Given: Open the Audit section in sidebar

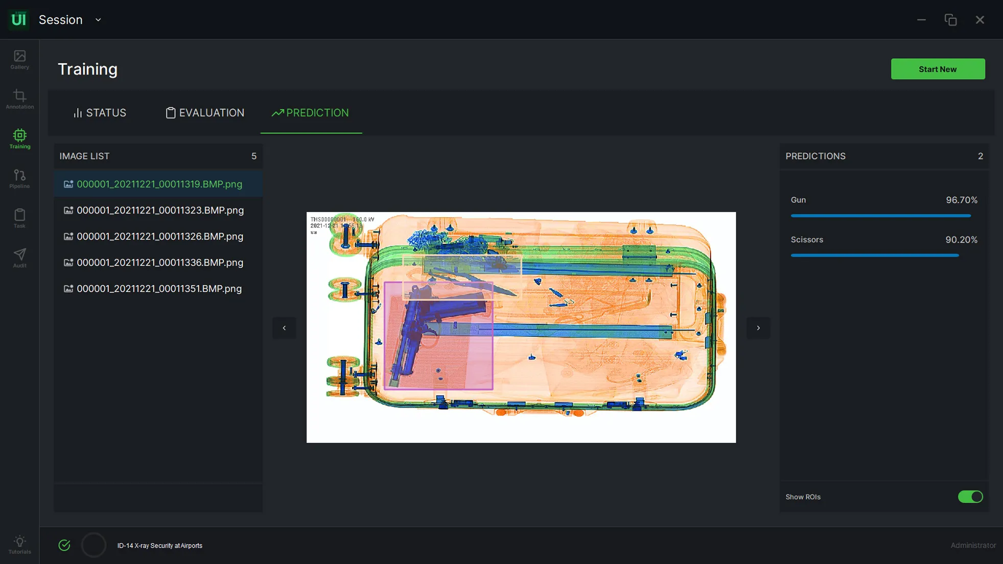Looking at the screenshot, I should click(x=19, y=258).
